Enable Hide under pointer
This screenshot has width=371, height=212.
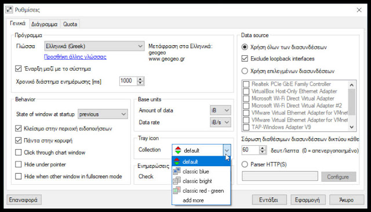[18, 164]
